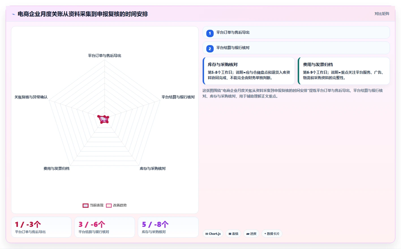Open the 费用与发票归档 info card
Viewport: 401px width, 249px height.
click(344, 71)
